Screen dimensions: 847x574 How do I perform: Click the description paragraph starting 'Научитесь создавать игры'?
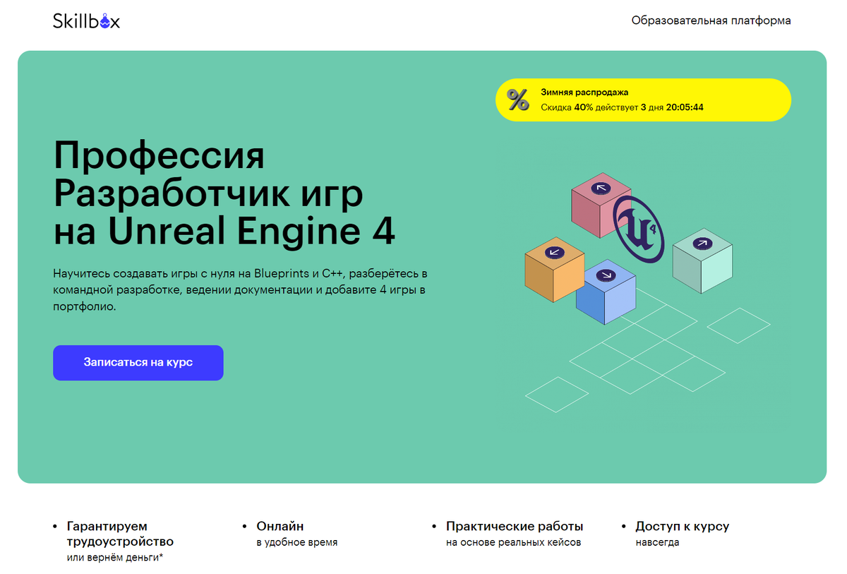241,290
